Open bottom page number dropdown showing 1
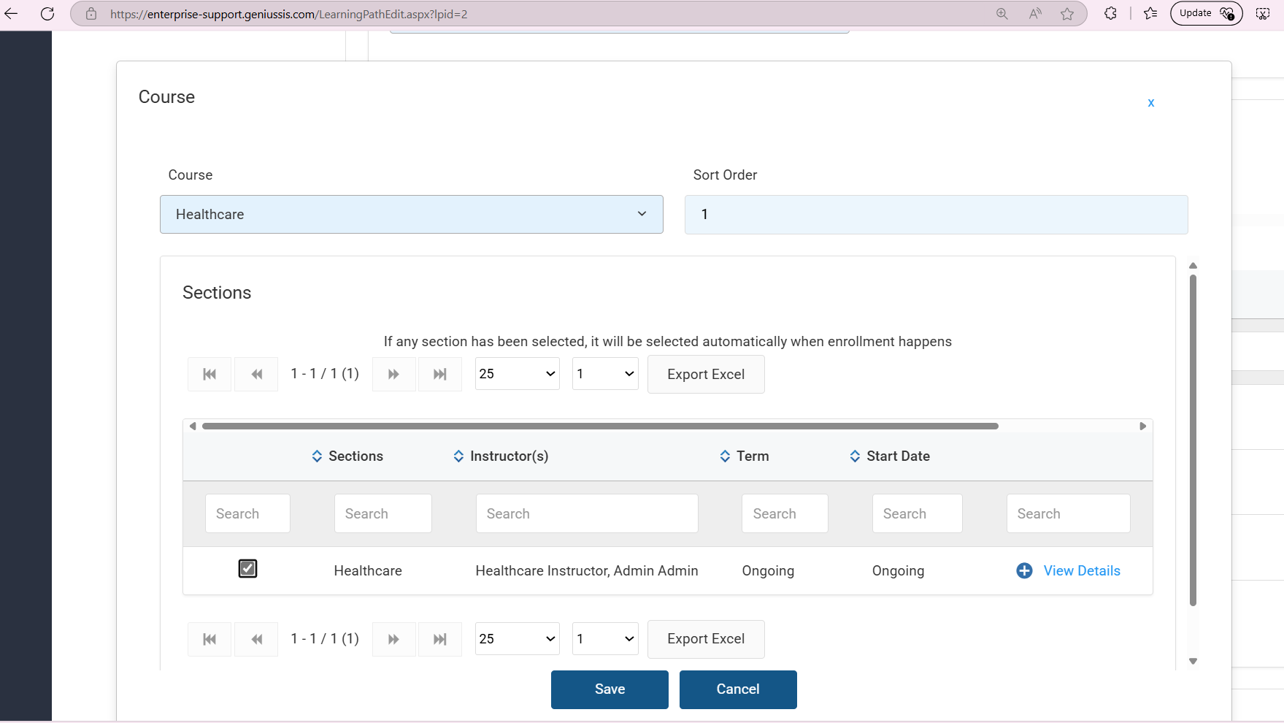This screenshot has width=1284, height=723. tap(605, 639)
